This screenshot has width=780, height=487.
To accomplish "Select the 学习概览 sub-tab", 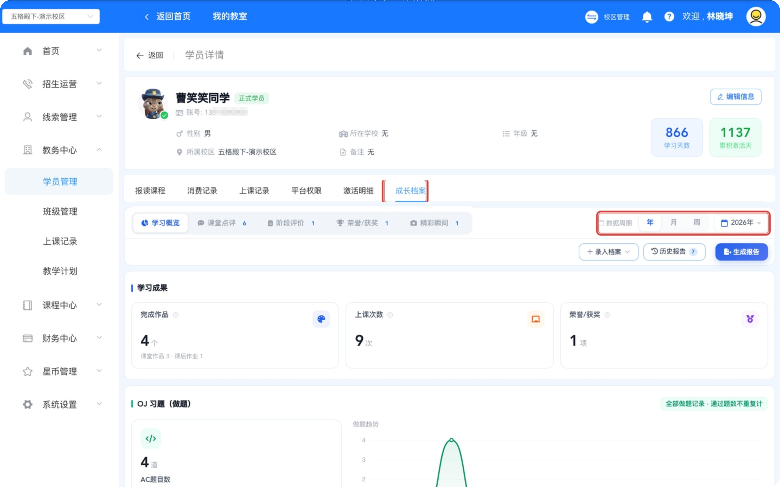I will tap(160, 223).
